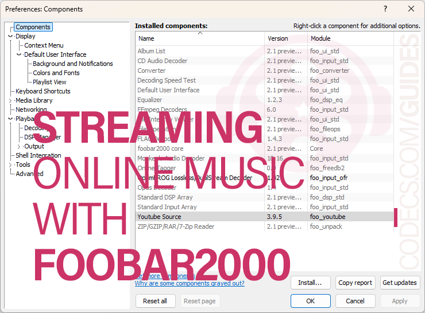Screen dimensions: 425x313
Task: Confirm preferences with OK button
Action: click(310, 301)
